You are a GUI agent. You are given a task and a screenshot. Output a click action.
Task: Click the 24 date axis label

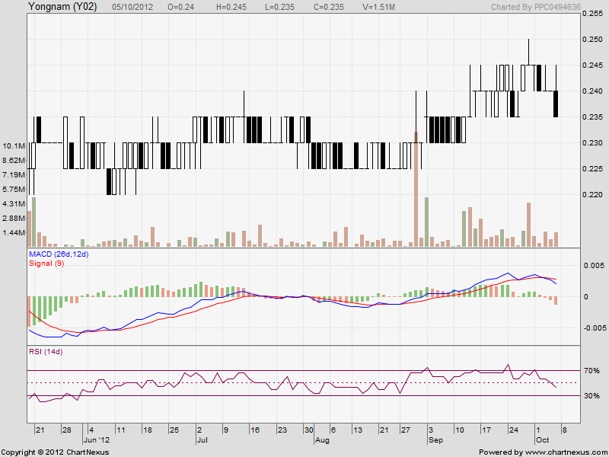point(513,430)
